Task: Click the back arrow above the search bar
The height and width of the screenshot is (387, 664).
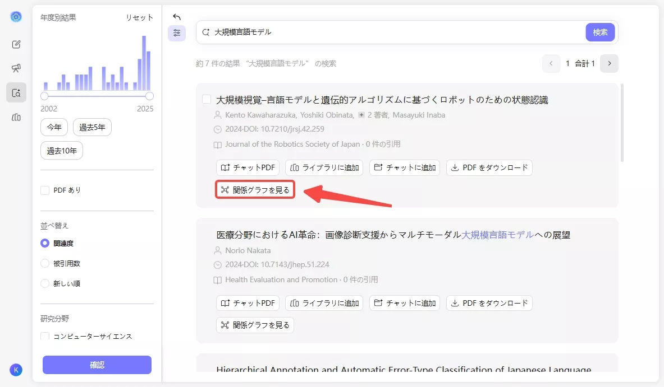Action: [x=177, y=17]
